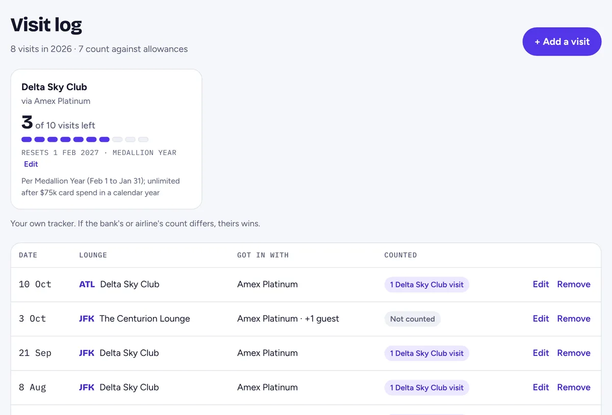Click the Add a visit button
Image resolution: width=612 pixels, height=415 pixels.
pos(562,42)
